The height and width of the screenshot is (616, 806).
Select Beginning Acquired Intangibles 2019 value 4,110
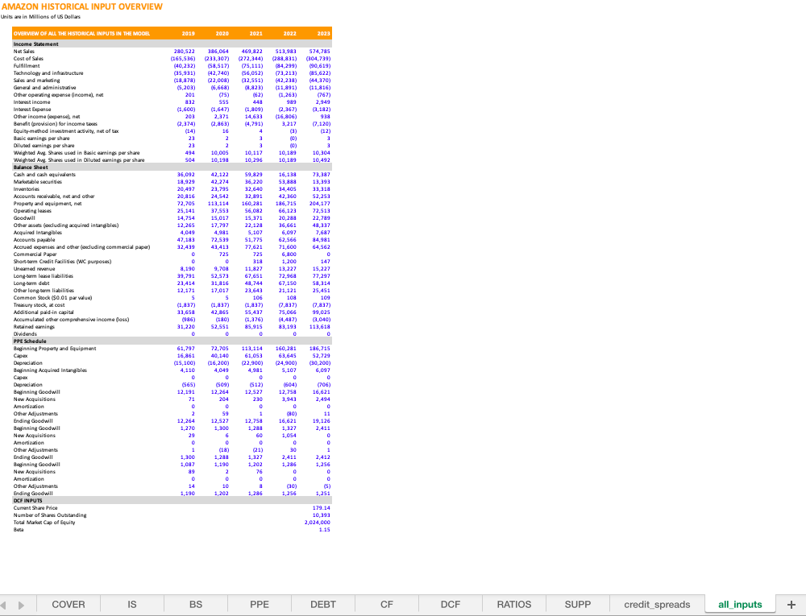click(187, 370)
